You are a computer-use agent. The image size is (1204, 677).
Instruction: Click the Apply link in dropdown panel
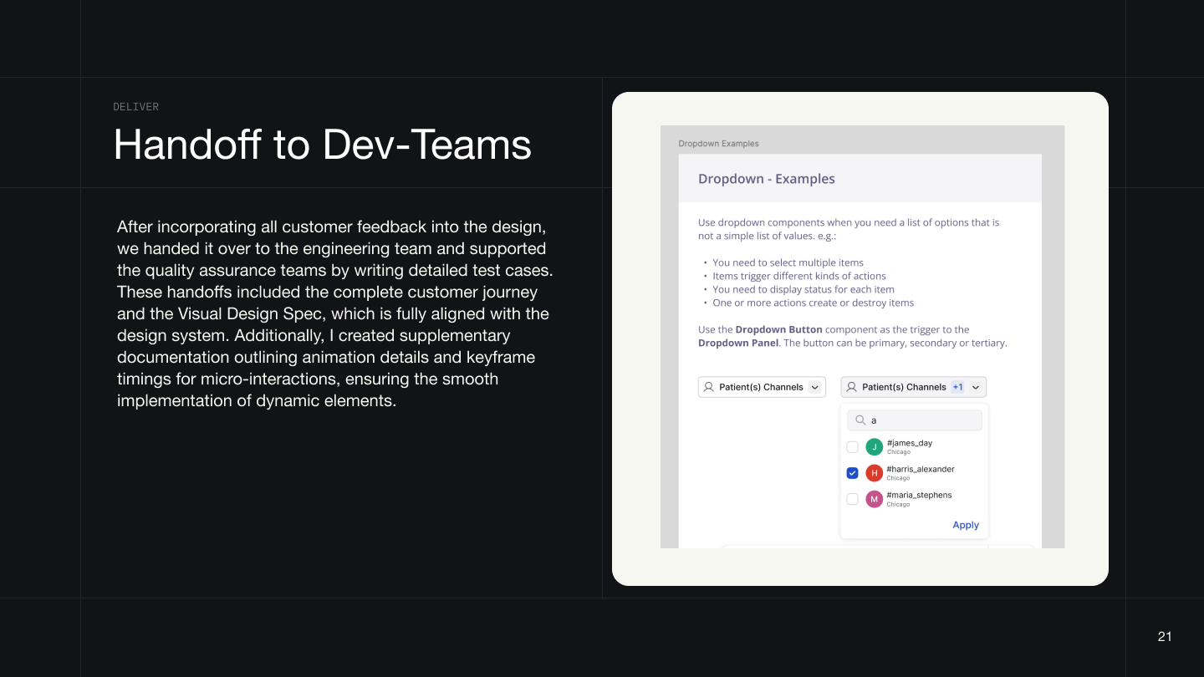(965, 525)
